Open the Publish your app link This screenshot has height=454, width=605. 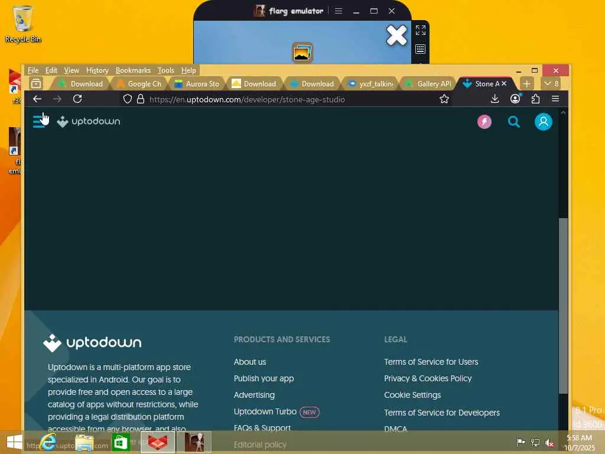coord(264,379)
